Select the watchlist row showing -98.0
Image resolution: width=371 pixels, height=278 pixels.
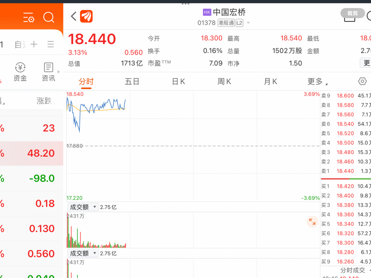(x=32, y=178)
